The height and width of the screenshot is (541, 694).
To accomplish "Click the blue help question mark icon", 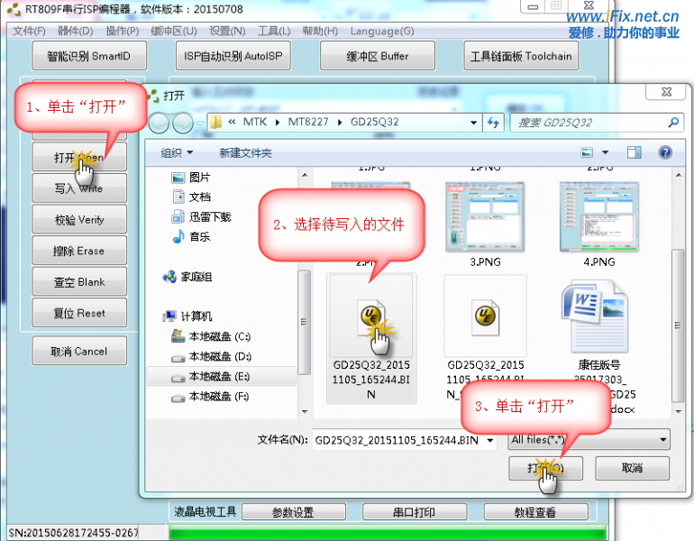I will [x=665, y=152].
